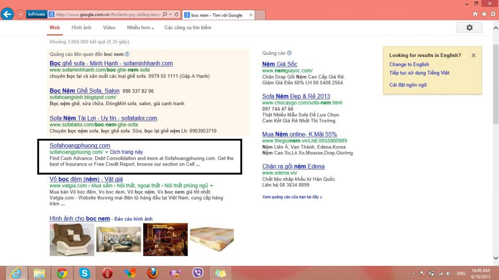Open Skype from the taskbar
Image resolution: width=499 pixels, height=280 pixels.
tap(84, 273)
